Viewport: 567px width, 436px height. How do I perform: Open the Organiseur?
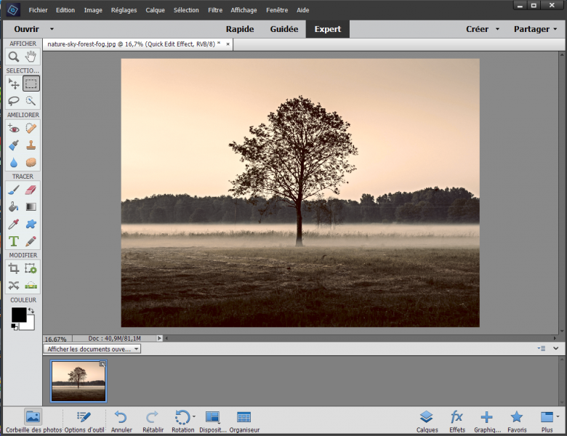pyautogui.click(x=244, y=421)
